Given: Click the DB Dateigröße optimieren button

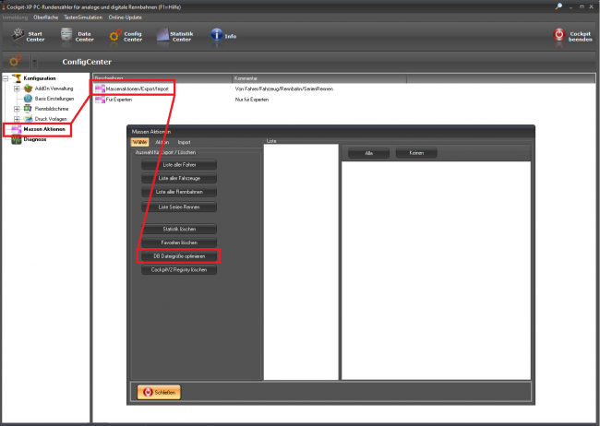Looking at the screenshot, I should point(179,254).
